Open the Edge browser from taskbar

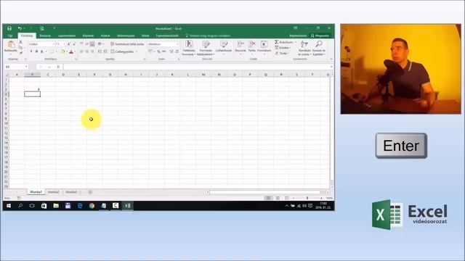80,206
